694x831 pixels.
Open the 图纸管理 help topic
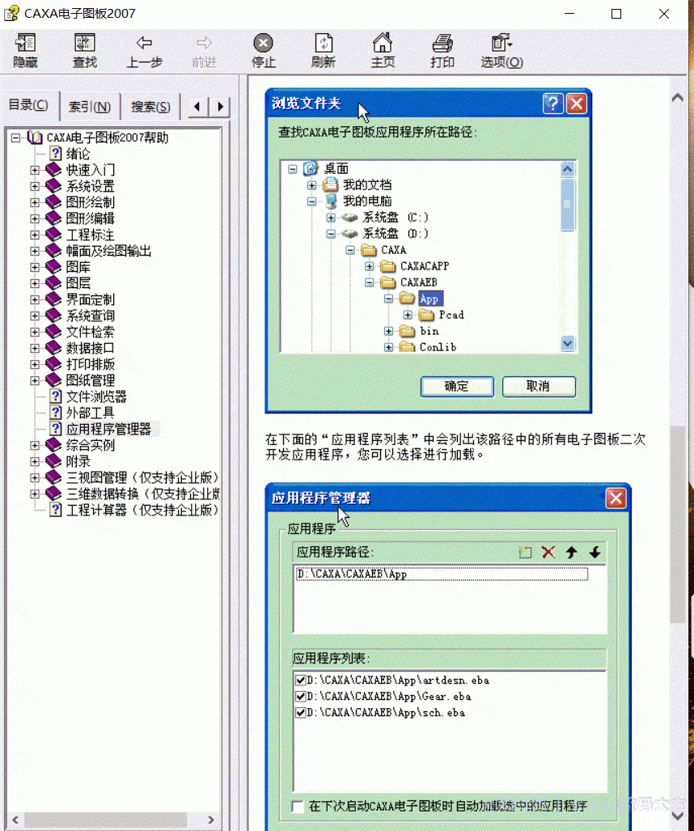tap(90, 380)
